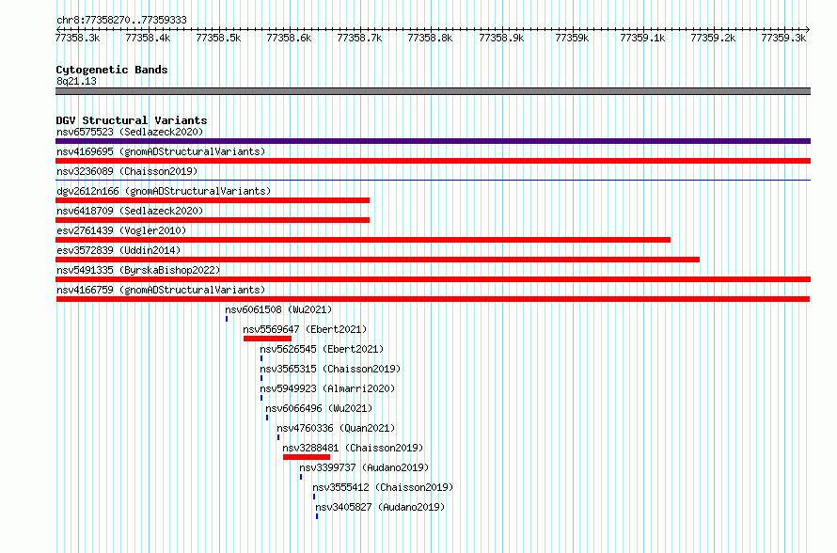Screen dimensions: 837x553
Task: Click the short red bar under nsv5569647
Action: [x=267, y=339]
